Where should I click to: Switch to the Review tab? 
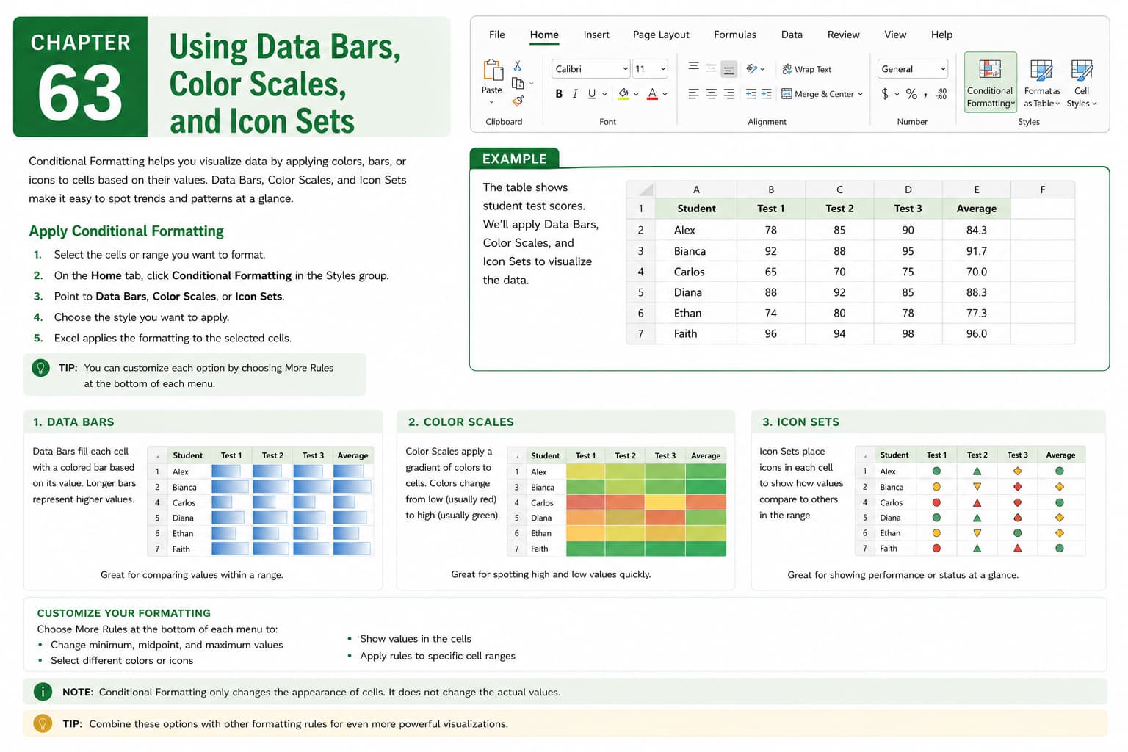point(843,35)
